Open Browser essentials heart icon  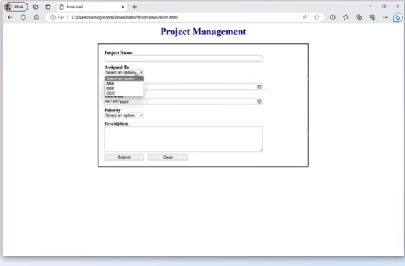tap(372, 17)
